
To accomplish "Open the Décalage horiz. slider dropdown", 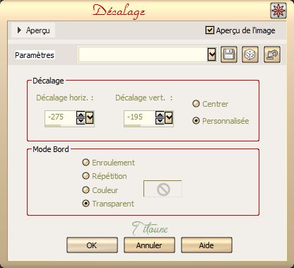I will click(90, 118).
